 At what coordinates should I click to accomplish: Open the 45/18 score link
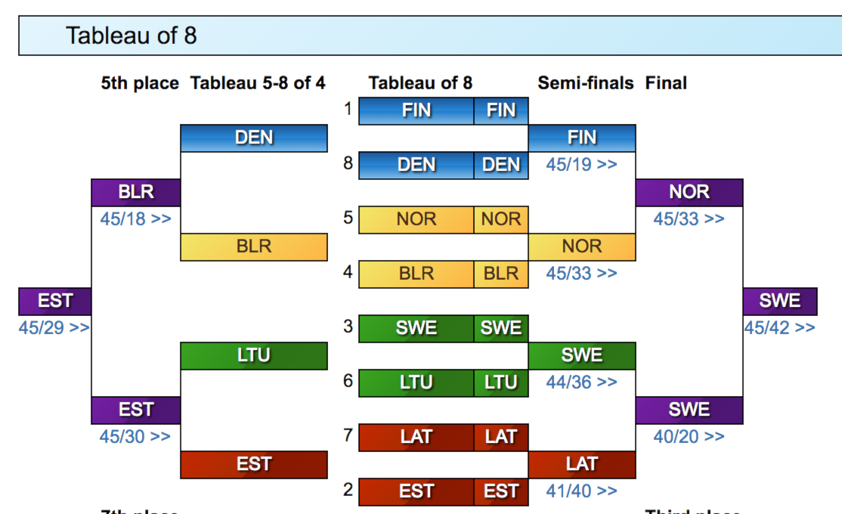(x=135, y=219)
